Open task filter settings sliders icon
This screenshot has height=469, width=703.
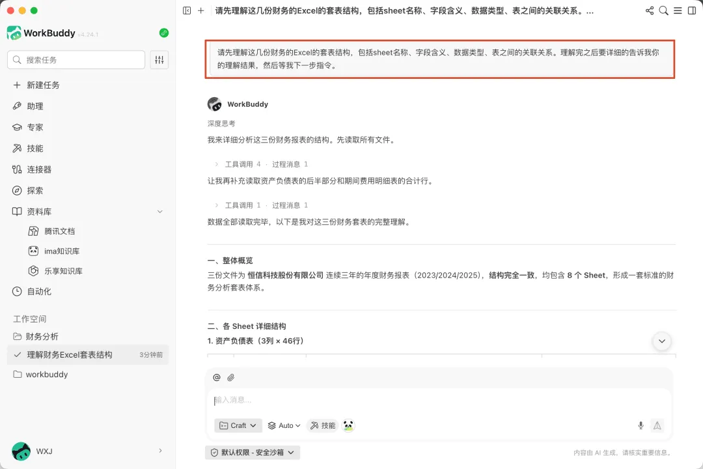tap(159, 60)
